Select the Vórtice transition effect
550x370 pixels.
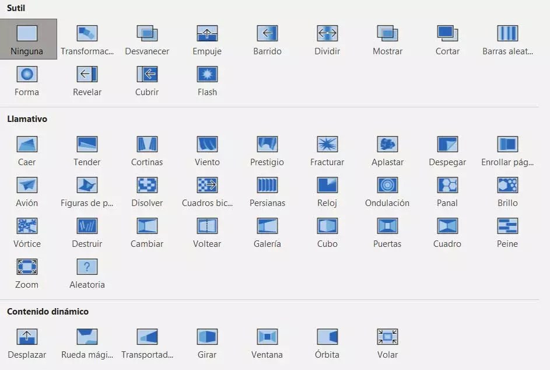[27, 226]
